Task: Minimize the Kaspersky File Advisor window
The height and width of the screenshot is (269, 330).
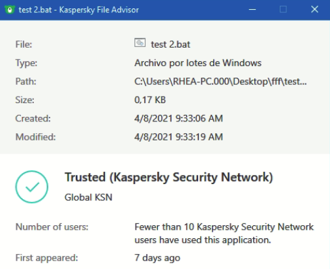Action: (252, 10)
